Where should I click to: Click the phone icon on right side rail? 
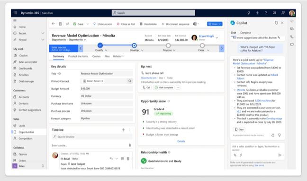tap(292, 37)
